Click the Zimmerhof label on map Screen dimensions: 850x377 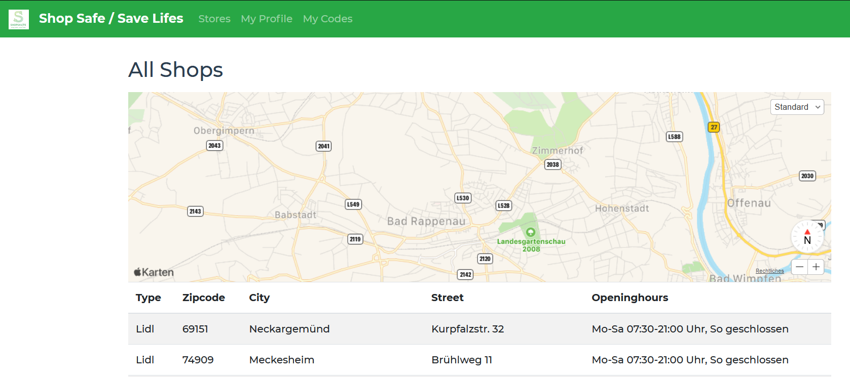(x=558, y=150)
